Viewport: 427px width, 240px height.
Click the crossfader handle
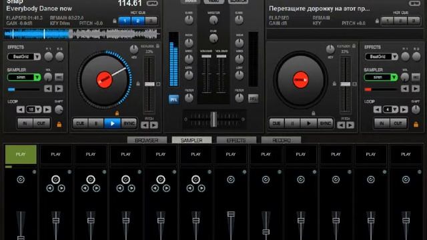tap(214, 119)
